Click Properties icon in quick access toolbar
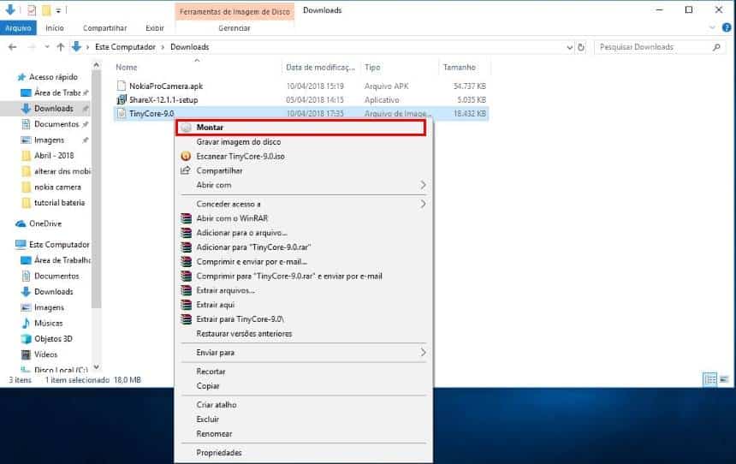The width and height of the screenshot is (736, 464). [x=32, y=10]
